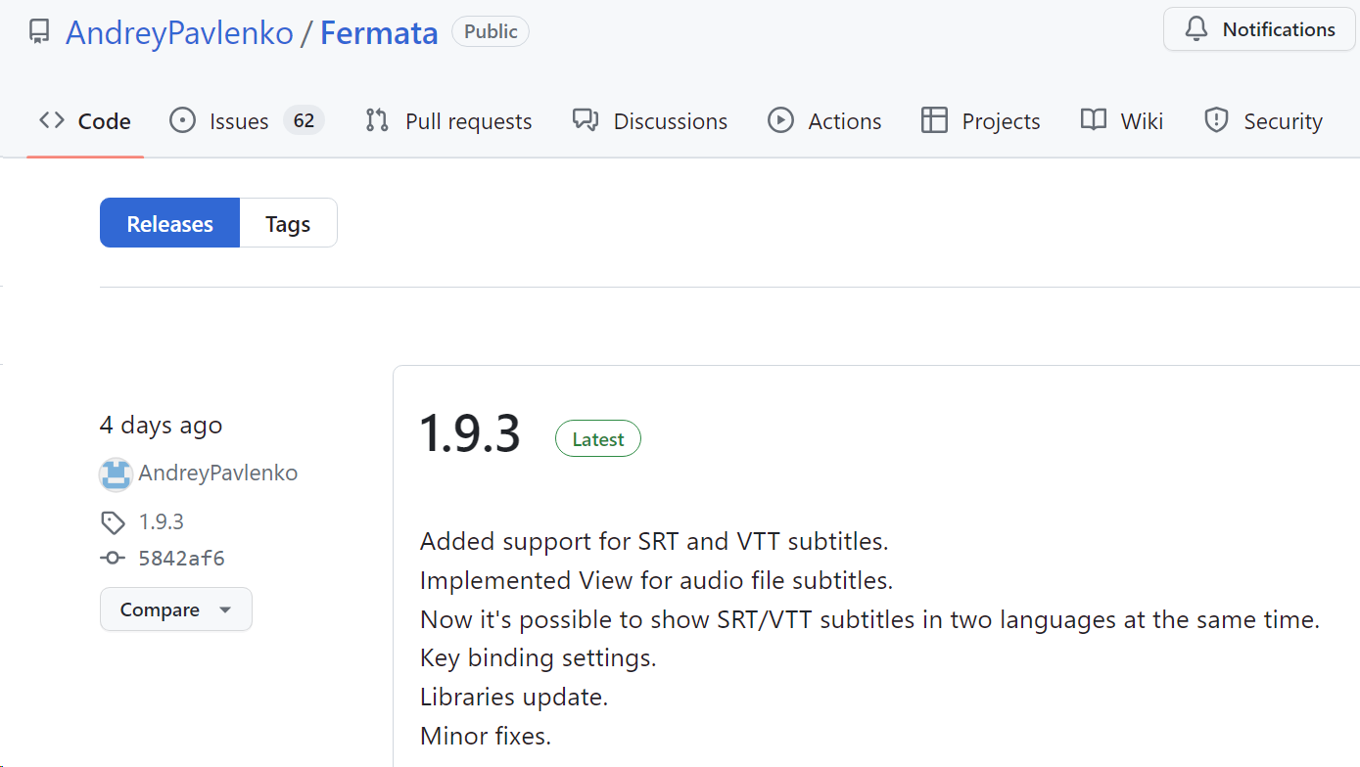Click AndreyPavlenko's avatar thumbnail

(x=116, y=474)
